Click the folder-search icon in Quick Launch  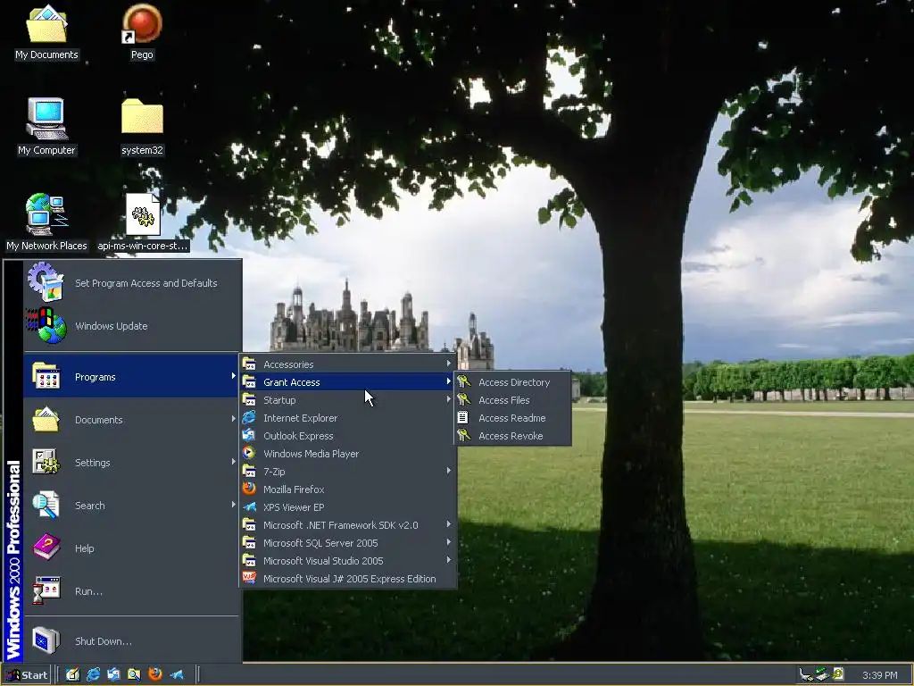134,674
